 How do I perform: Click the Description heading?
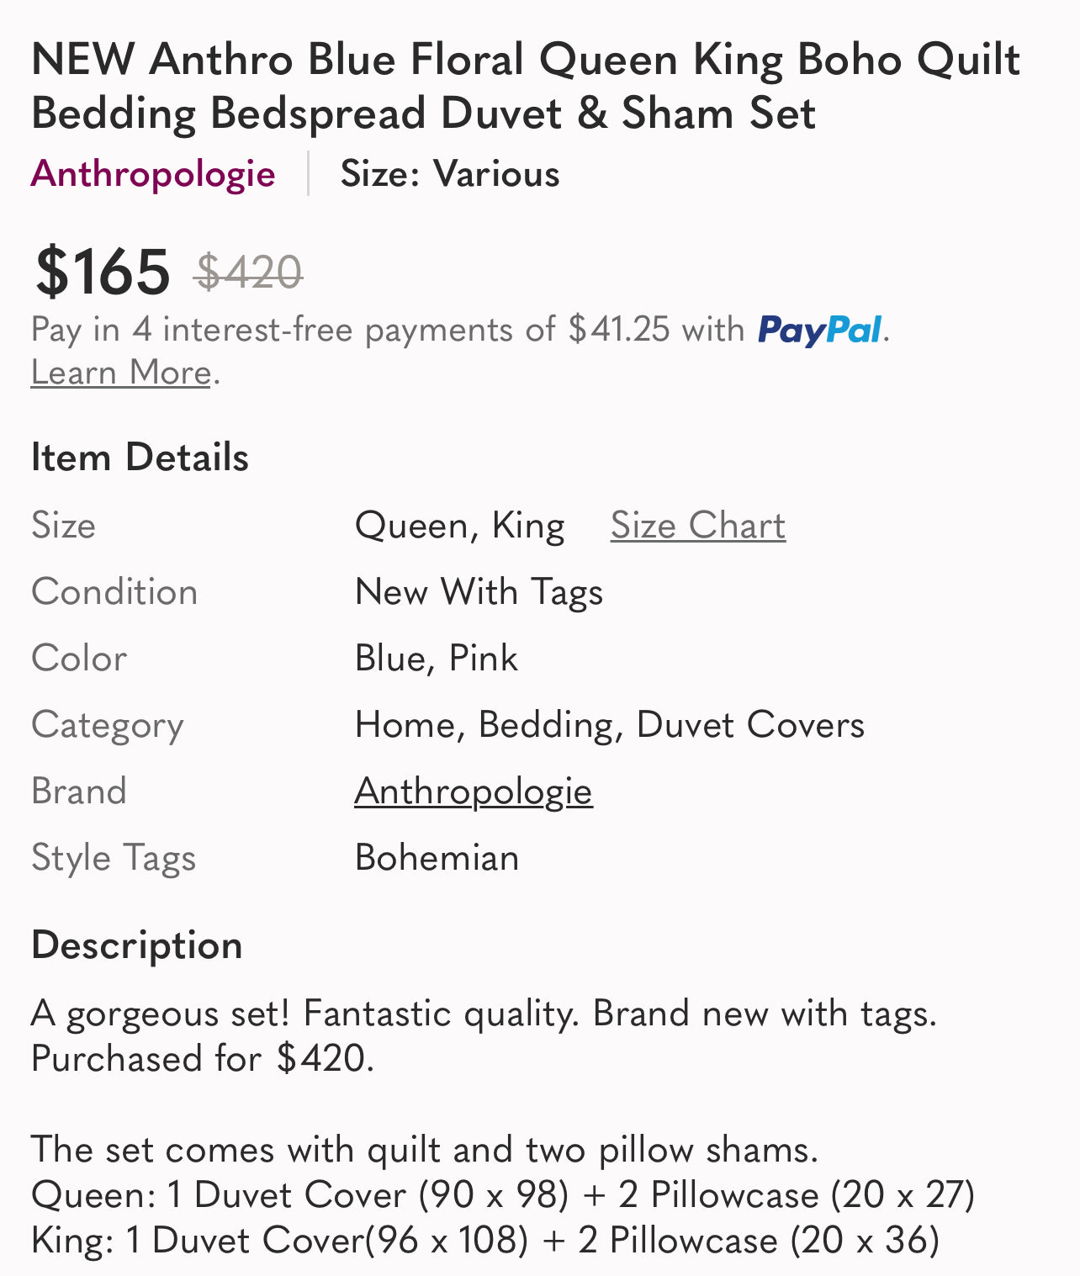(x=136, y=945)
